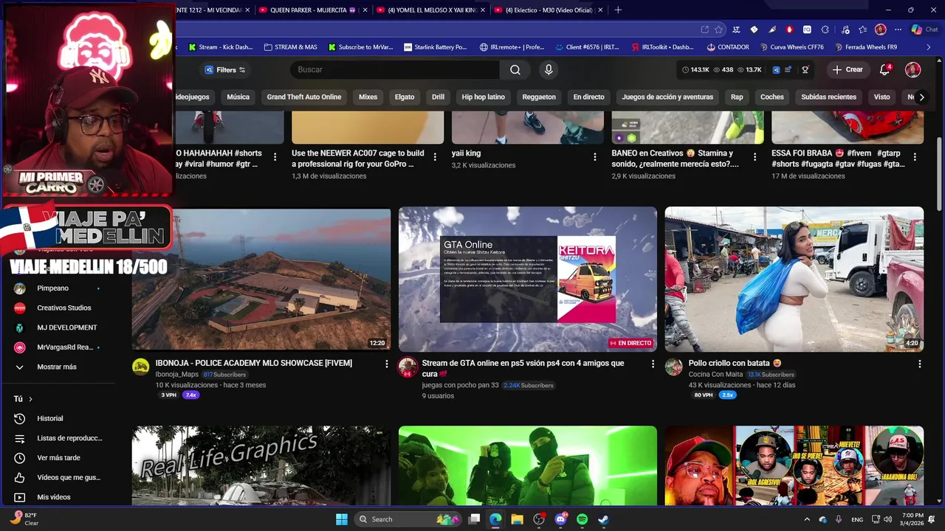Image resolution: width=945 pixels, height=531 pixels.
Task: Open the notifications bell
Action: [884, 69]
